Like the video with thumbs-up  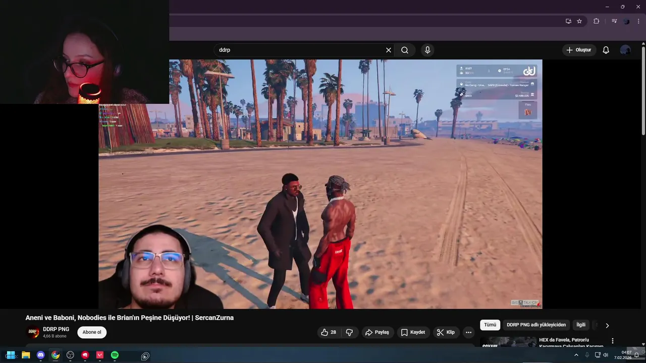[329, 332]
